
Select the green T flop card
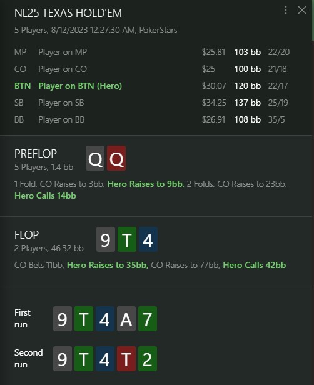click(x=127, y=239)
